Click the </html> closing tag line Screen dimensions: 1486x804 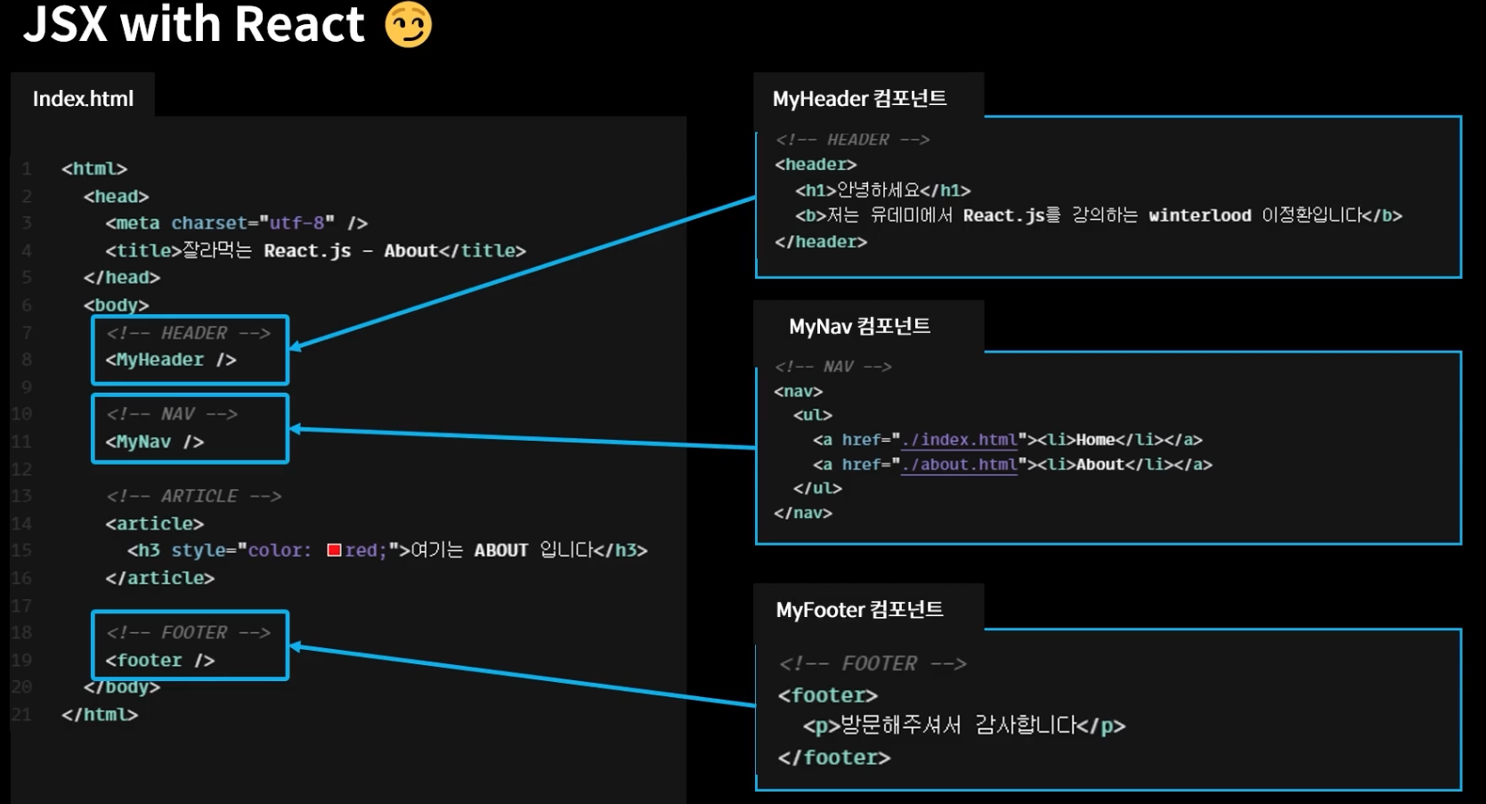pyautogui.click(x=100, y=714)
